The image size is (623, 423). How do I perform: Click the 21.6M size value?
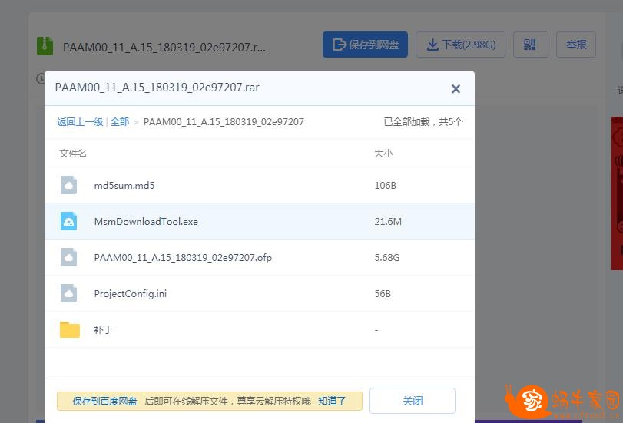[x=388, y=222]
